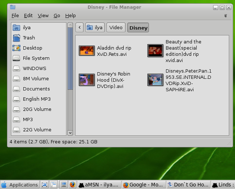Screen dimensions: 235x189
Task: Switch to the Don't Go Ho... taskbar window
Action: 188,185
